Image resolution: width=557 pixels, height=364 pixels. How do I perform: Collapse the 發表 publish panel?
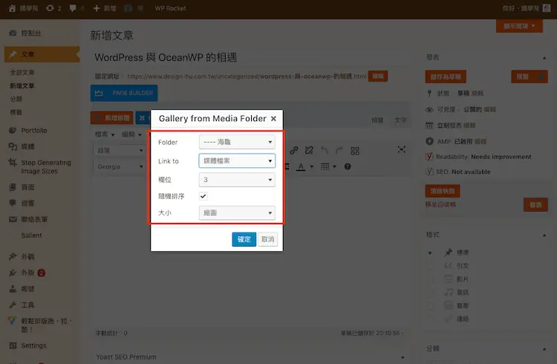tap(544, 58)
